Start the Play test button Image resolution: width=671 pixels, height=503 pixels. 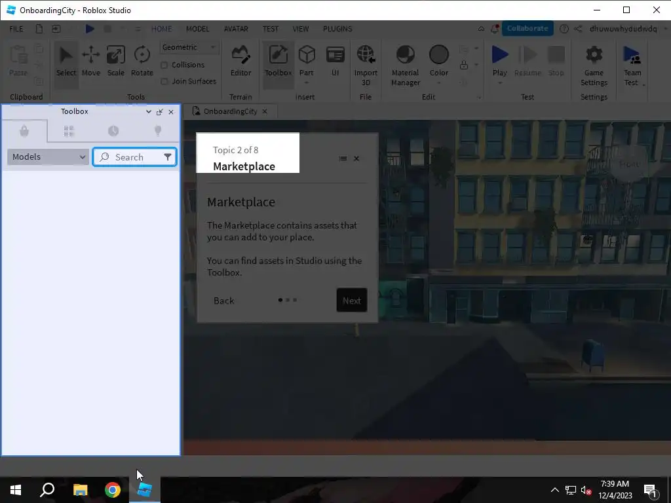[x=499, y=60]
